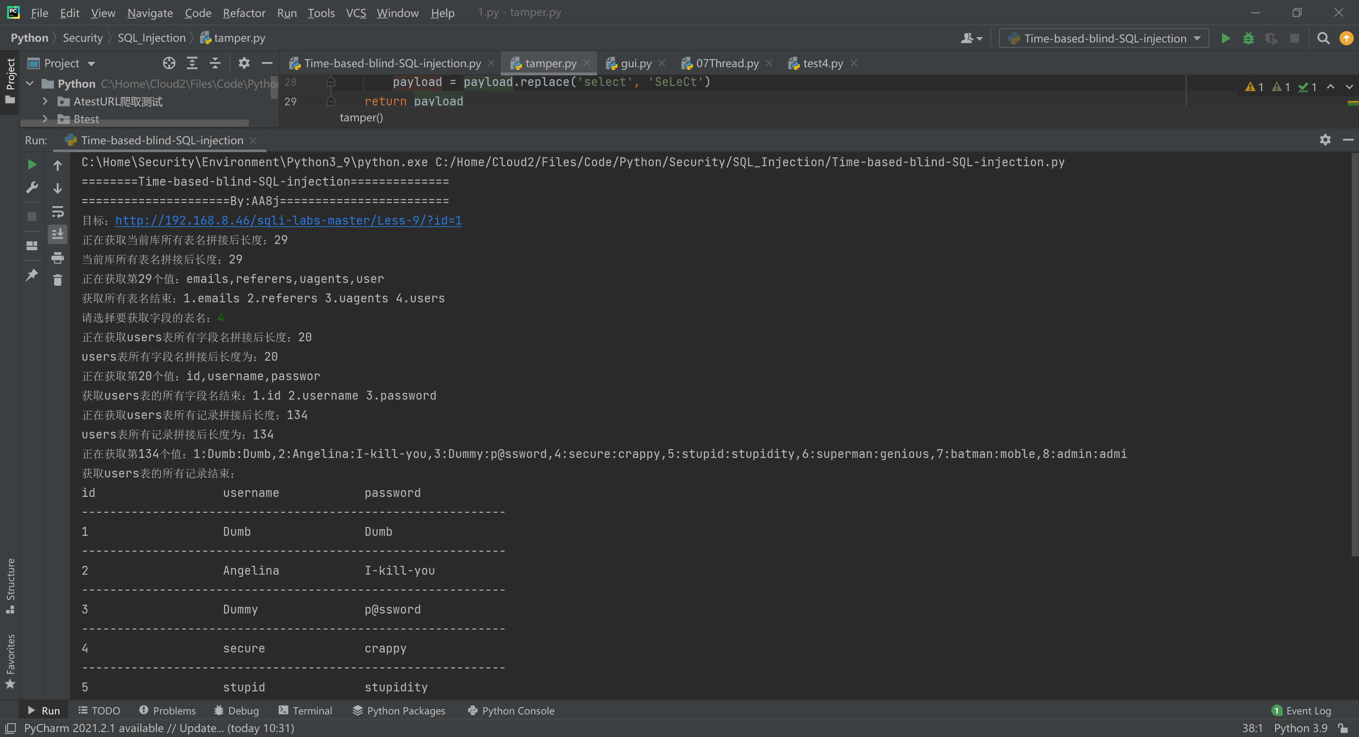
Task: Open Project panel settings via the gear icon
Action: click(244, 63)
